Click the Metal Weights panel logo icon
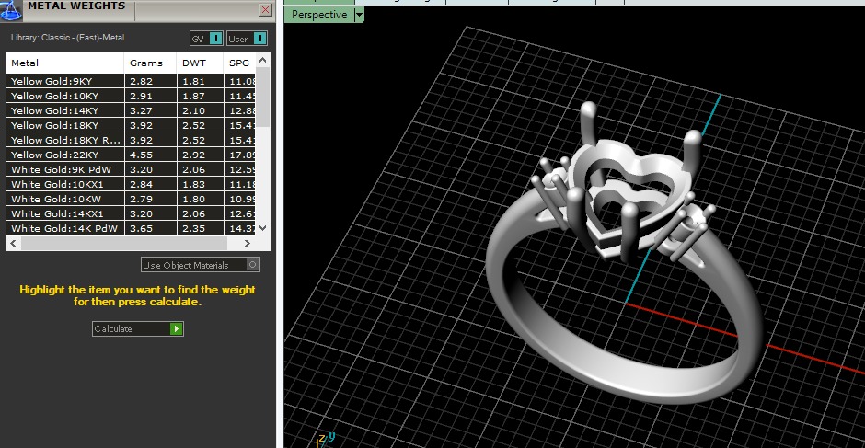Image resolution: width=865 pixels, height=448 pixels. 10,10
